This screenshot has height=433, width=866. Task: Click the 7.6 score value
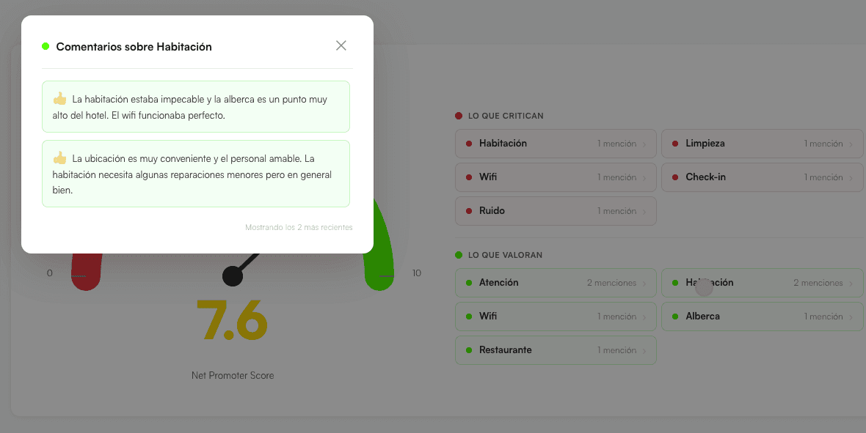tap(232, 320)
